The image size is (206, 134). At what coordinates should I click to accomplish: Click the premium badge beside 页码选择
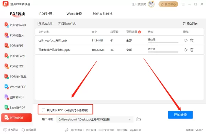click(x=139, y=32)
